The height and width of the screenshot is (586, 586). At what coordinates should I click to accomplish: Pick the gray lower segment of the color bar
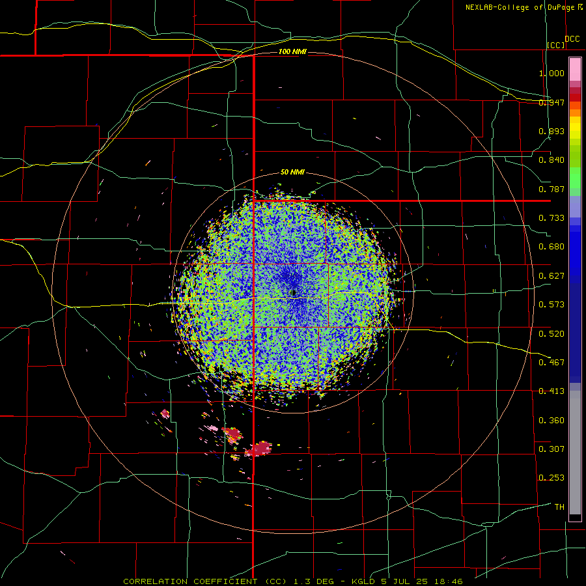click(x=575, y=453)
